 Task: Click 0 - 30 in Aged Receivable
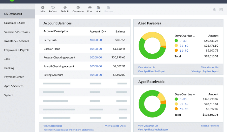183,99
